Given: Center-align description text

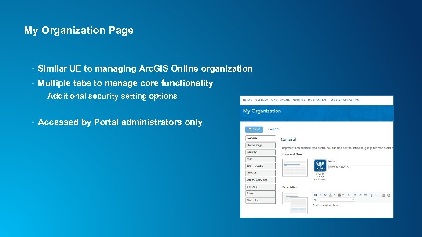Looking at the screenshot, I should click(355, 195).
